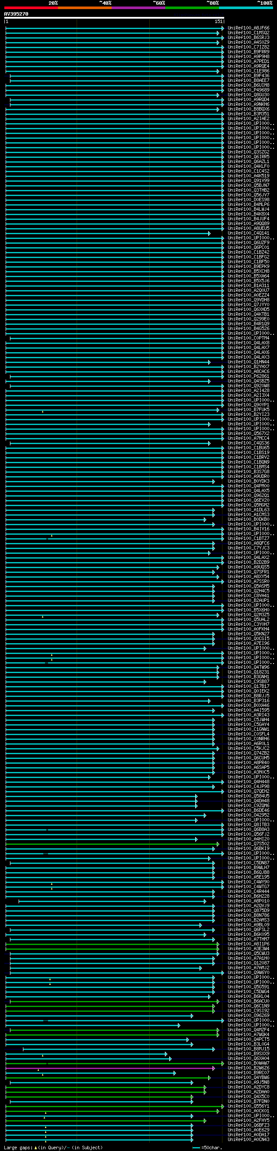
Task: Select hit label UniRef100_B5X6H0
Action: click(x=248, y=609)
